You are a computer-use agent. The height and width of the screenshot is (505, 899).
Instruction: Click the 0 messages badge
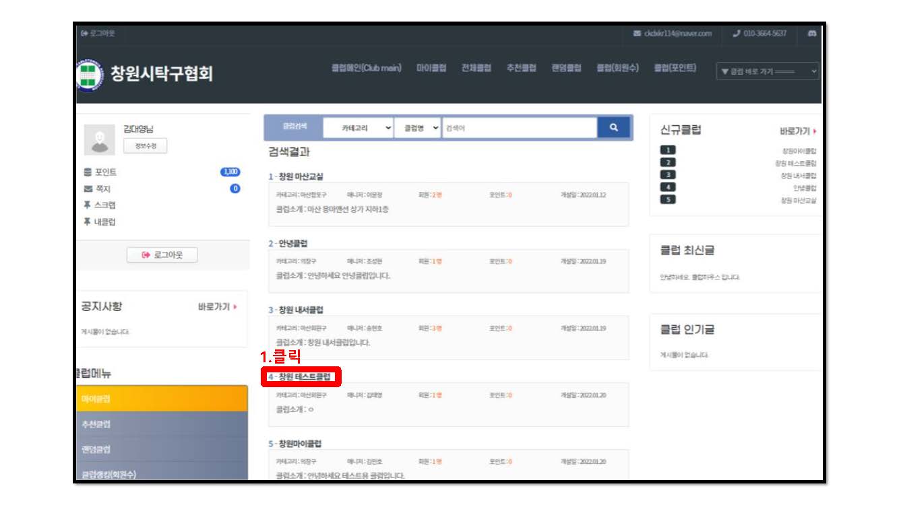click(x=235, y=189)
